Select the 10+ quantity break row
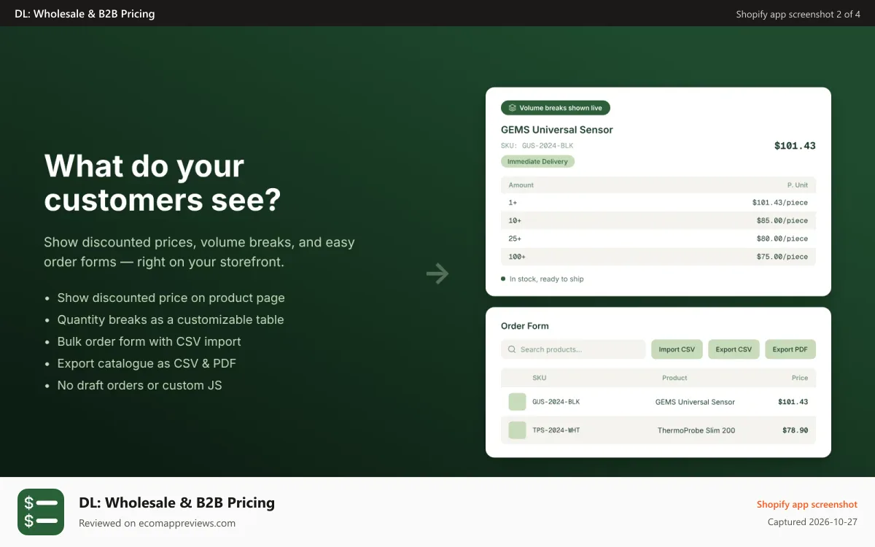The height and width of the screenshot is (547, 875). (658, 220)
